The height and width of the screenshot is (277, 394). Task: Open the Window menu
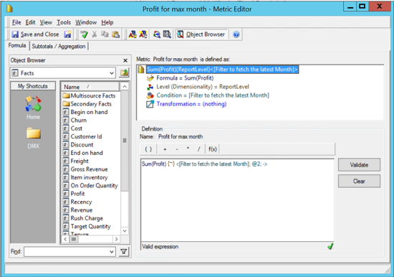tap(86, 22)
